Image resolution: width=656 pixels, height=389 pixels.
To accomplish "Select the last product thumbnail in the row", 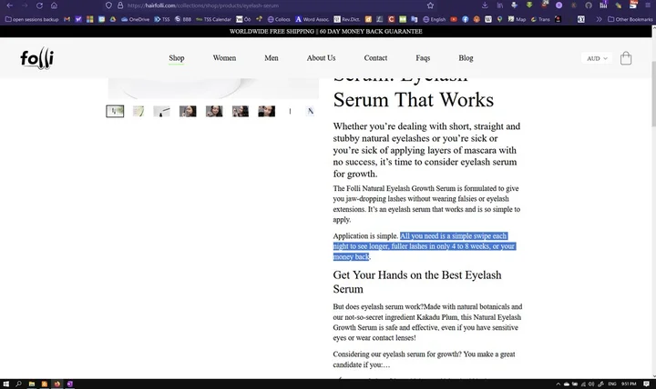I will pyautogui.click(x=310, y=111).
